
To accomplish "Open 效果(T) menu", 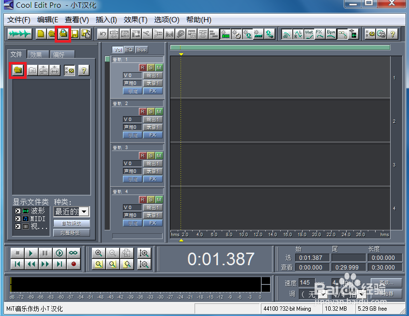I will point(136,20).
